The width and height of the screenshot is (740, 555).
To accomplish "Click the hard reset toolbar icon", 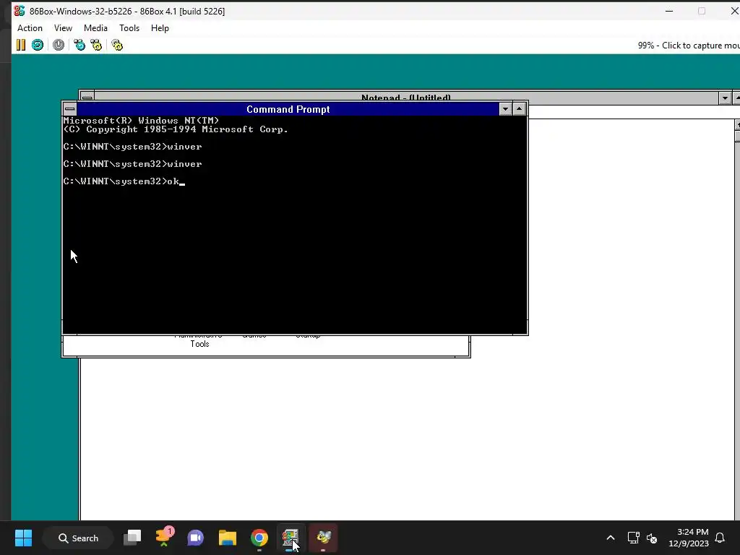I will pyautogui.click(x=38, y=45).
